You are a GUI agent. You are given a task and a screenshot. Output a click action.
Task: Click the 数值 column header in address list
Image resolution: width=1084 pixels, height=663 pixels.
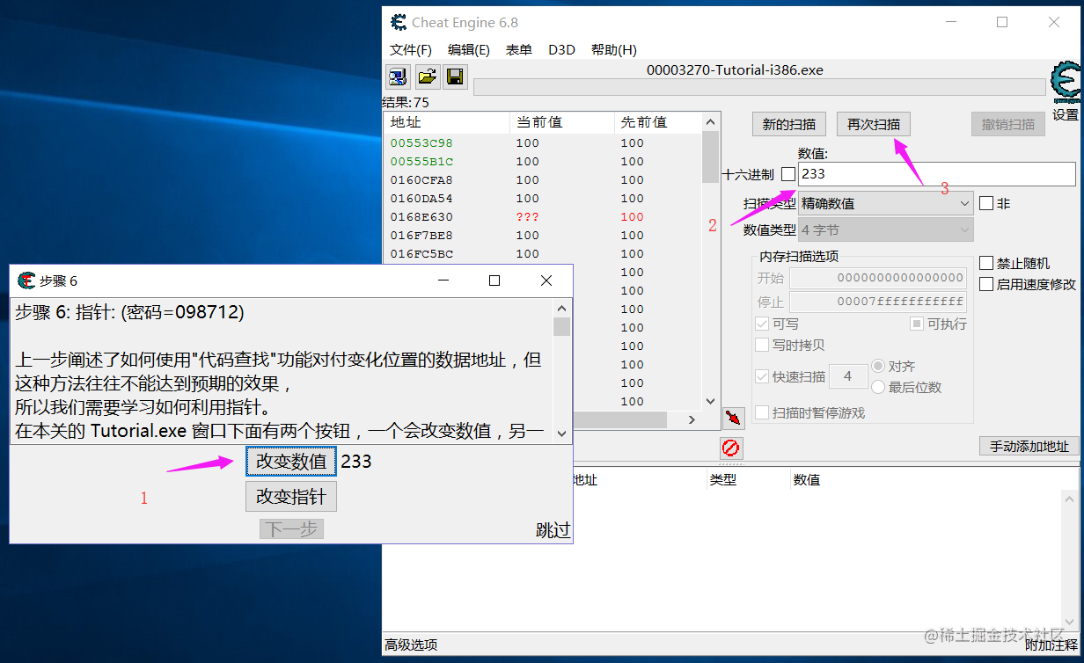click(x=806, y=480)
